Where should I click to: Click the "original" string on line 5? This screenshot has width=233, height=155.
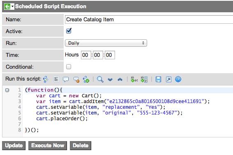pyautogui.click(x=117, y=113)
